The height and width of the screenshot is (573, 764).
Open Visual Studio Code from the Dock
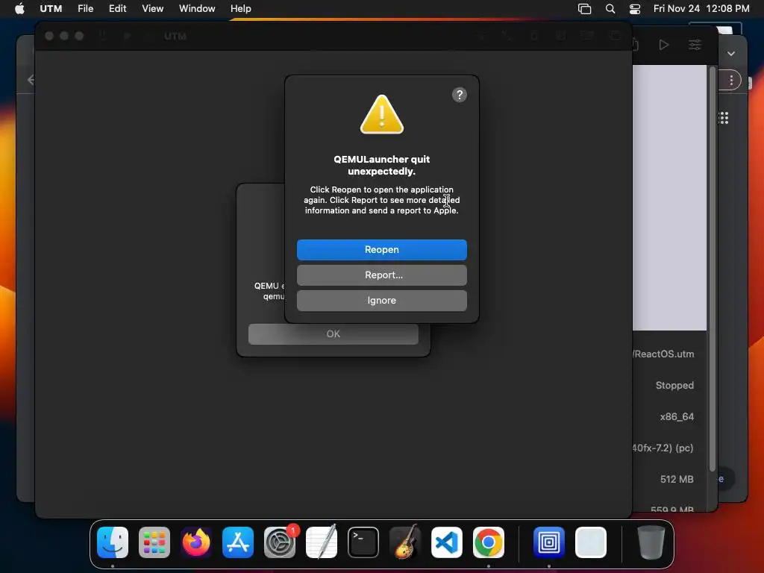click(x=447, y=542)
